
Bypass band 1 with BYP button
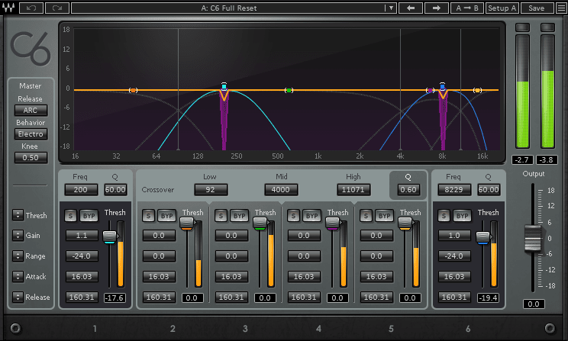coord(89,216)
